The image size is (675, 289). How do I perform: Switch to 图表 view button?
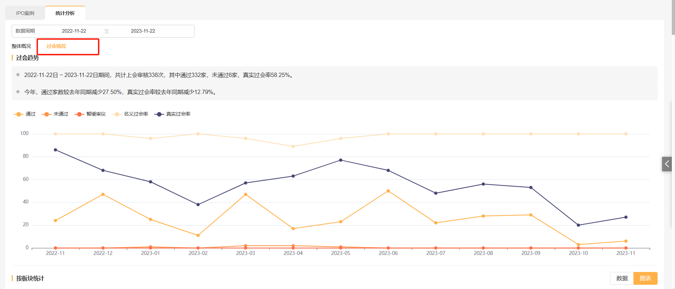click(645, 278)
